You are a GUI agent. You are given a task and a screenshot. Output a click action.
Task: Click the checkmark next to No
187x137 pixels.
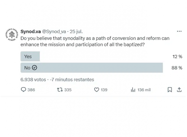tap(34, 68)
